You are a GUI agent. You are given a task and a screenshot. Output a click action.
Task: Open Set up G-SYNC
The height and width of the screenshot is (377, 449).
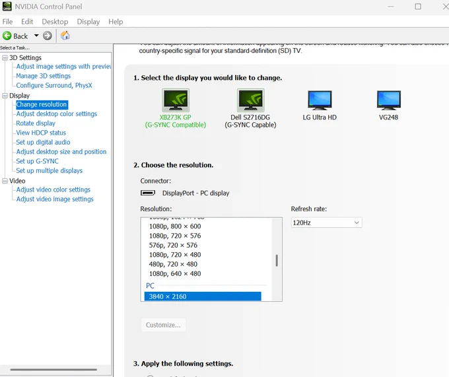(37, 161)
